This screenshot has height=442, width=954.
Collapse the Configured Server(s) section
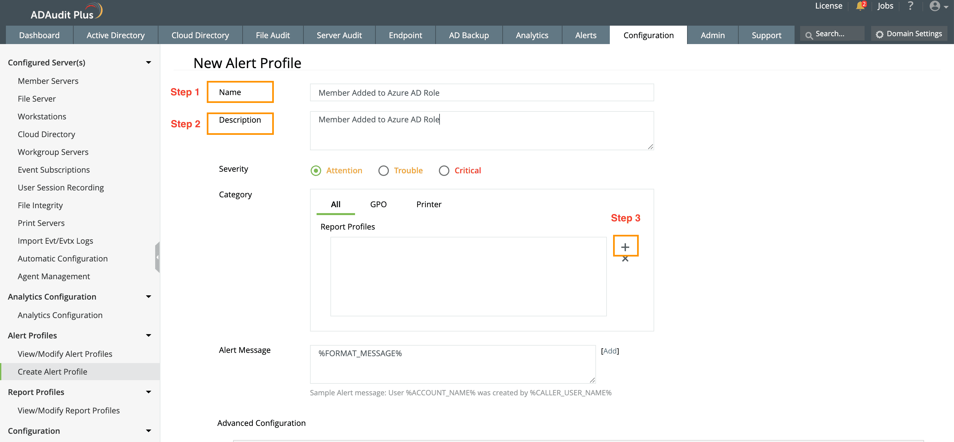(x=149, y=62)
